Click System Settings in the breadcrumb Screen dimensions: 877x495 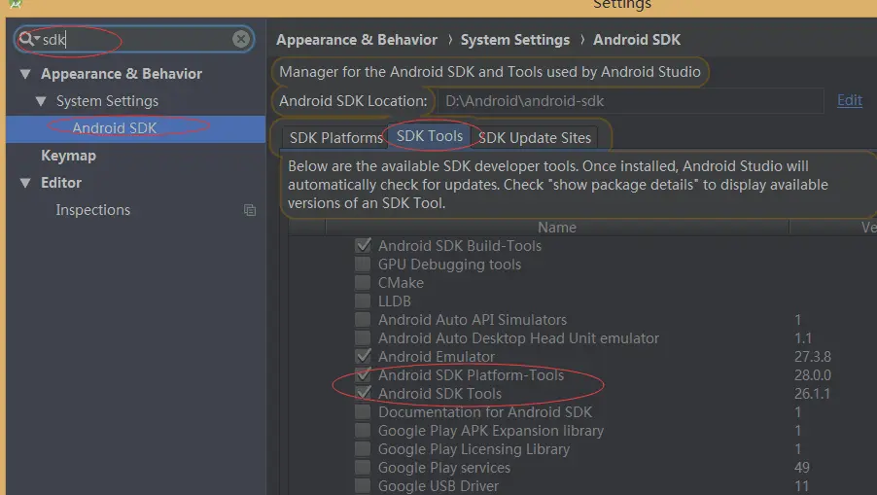pyautogui.click(x=515, y=40)
